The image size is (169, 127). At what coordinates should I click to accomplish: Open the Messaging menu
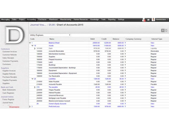[5, 20]
